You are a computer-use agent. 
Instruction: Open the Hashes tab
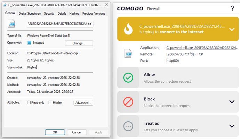(x=74, y=14)
